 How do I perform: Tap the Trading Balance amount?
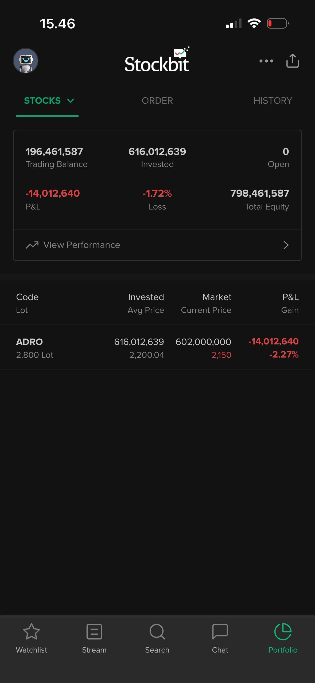point(54,152)
